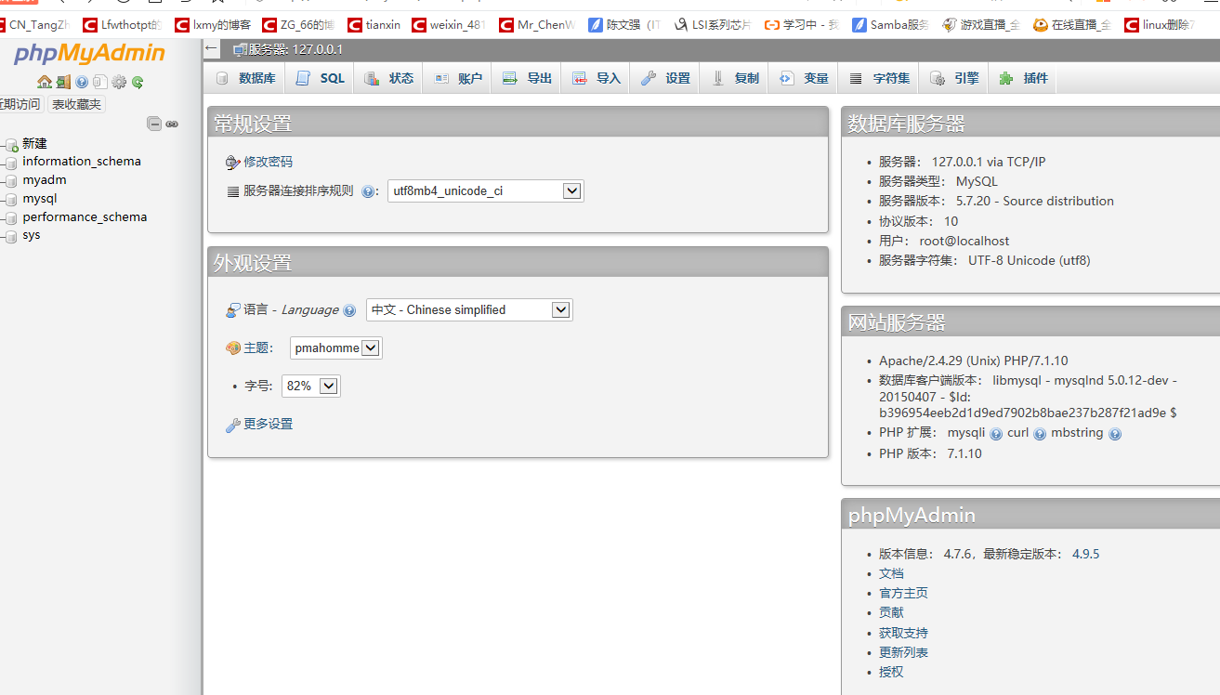The height and width of the screenshot is (695, 1220).
Task: Click the 修改密码 link
Action: tap(268, 162)
